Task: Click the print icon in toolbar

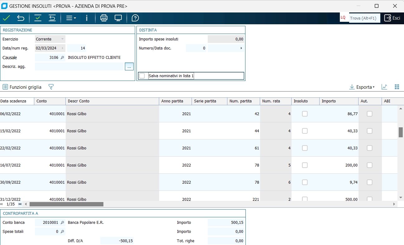Action: pyautogui.click(x=104, y=18)
